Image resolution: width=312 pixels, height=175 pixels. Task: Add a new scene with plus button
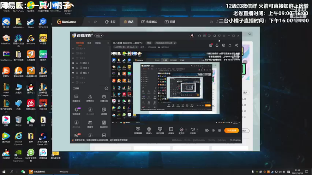coord(108,43)
